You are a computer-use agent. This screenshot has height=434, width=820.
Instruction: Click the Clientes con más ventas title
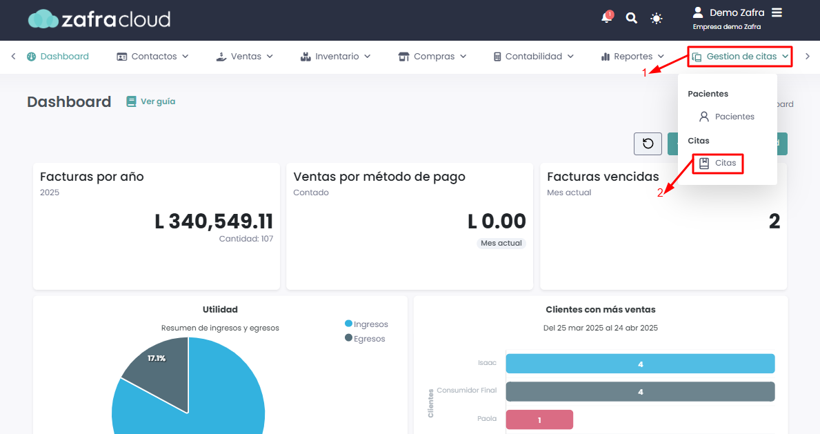click(601, 309)
